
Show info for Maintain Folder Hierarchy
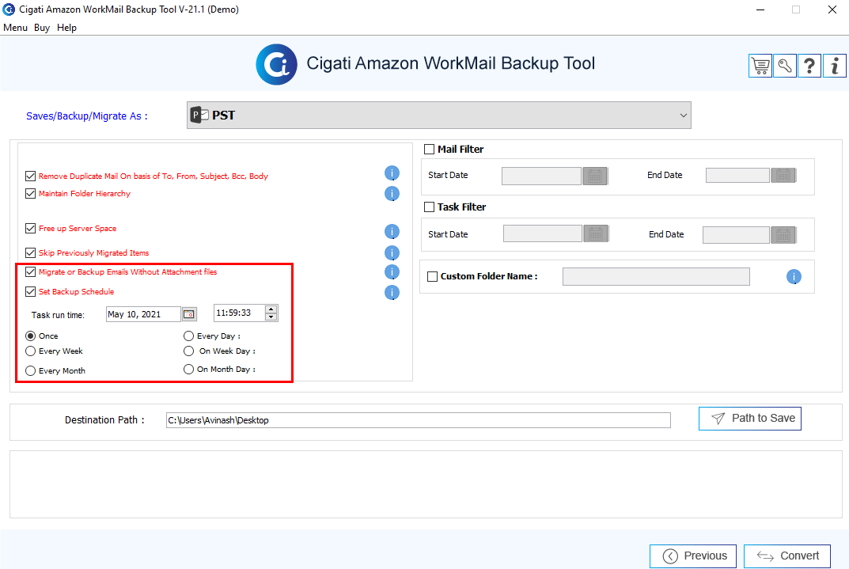pyautogui.click(x=392, y=193)
